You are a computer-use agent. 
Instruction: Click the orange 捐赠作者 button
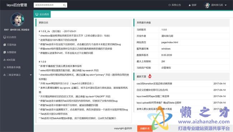pos(145,128)
